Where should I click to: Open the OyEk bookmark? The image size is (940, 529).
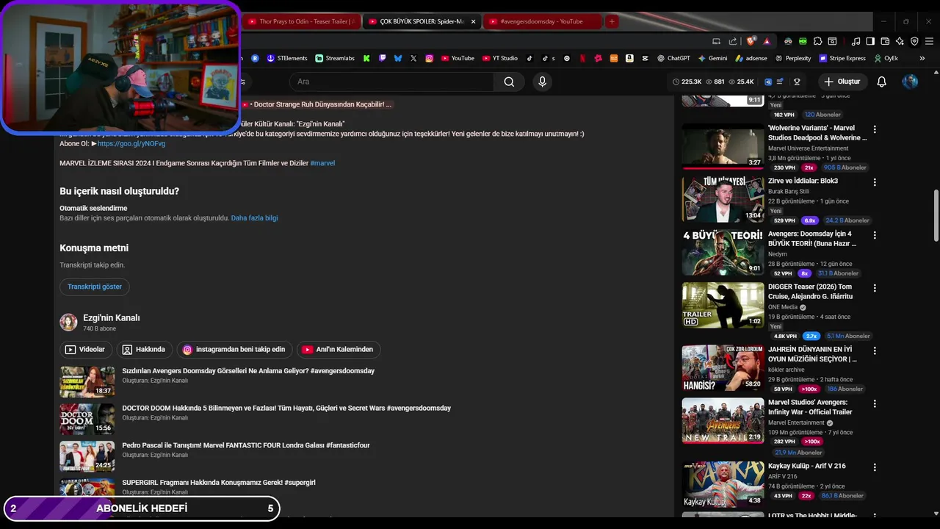tap(886, 58)
